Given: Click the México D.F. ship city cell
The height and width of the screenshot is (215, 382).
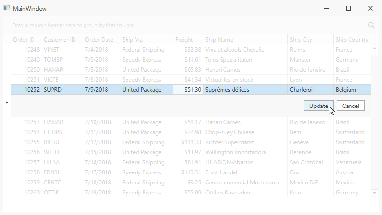Looking at the screenshot, I should coord(311,183).
